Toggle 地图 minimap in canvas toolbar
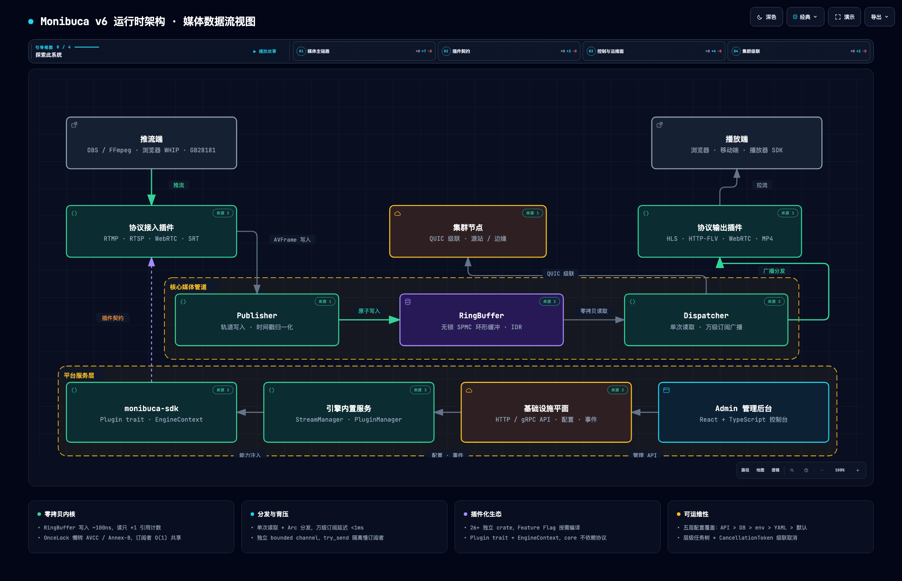The height and width of the screenshot is (581, 902). tap(760, 470)
